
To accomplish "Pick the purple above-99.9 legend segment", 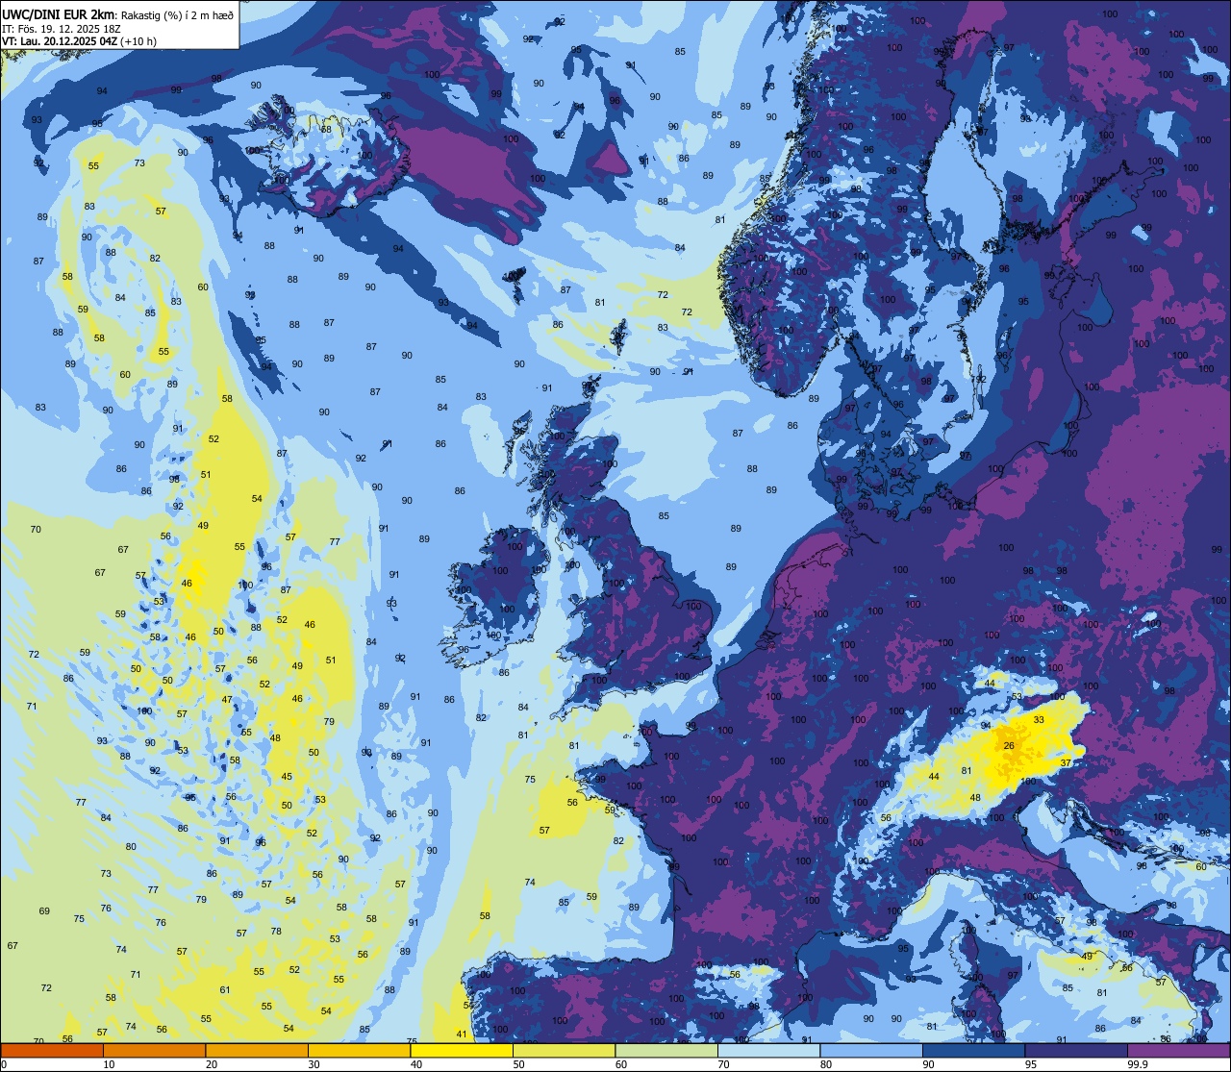I will 1178,1050.
